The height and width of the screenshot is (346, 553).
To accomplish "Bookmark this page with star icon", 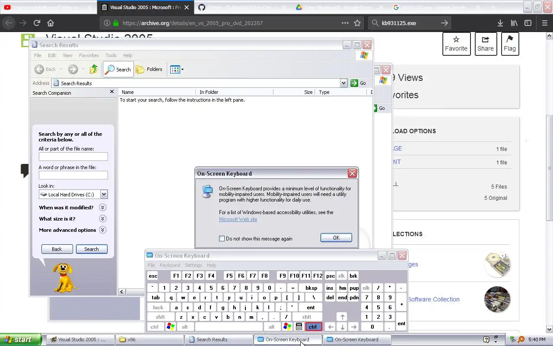I will (357, 23).
